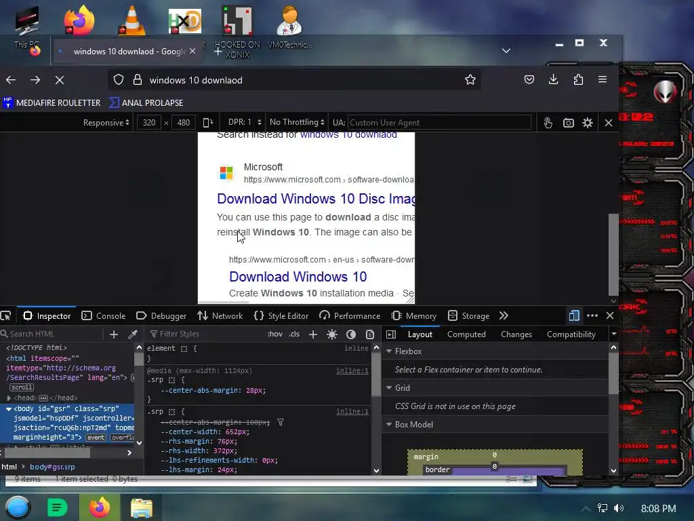694x521 pixels.
Task: Toggle light color scheme simulation
Action: [332, 334]
